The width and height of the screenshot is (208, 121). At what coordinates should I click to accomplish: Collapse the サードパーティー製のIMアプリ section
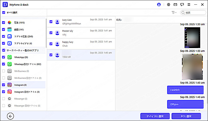(23, 50)
